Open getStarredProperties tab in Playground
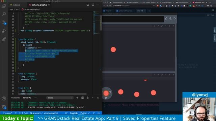This screenshot has height=121, width=216. click(x=125, y=11)
